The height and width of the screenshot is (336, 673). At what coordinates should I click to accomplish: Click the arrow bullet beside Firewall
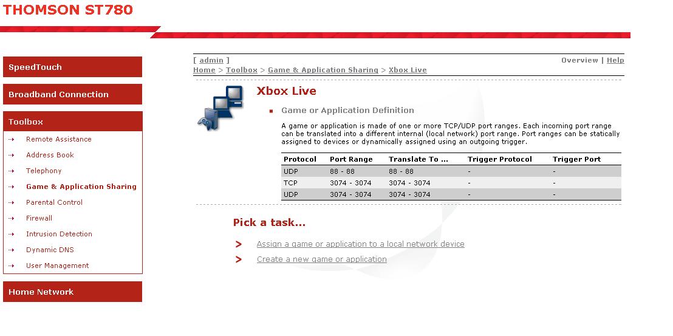pyautogui.click(x=11, y=218)
